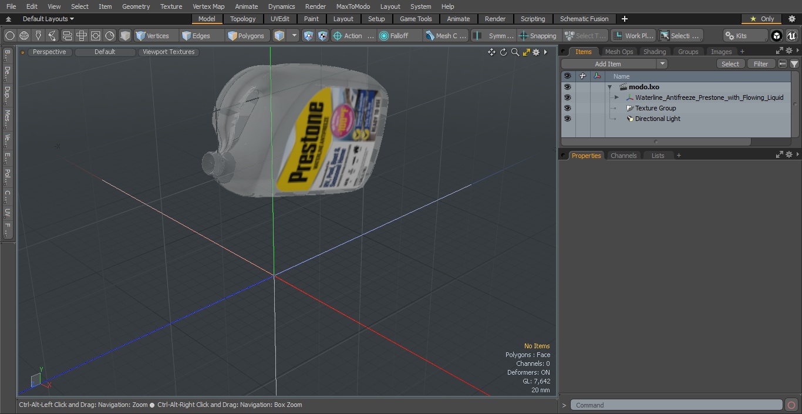Click the viewport pan (move) icon
This screenshot has height=414, width=802.
[491, 52]
